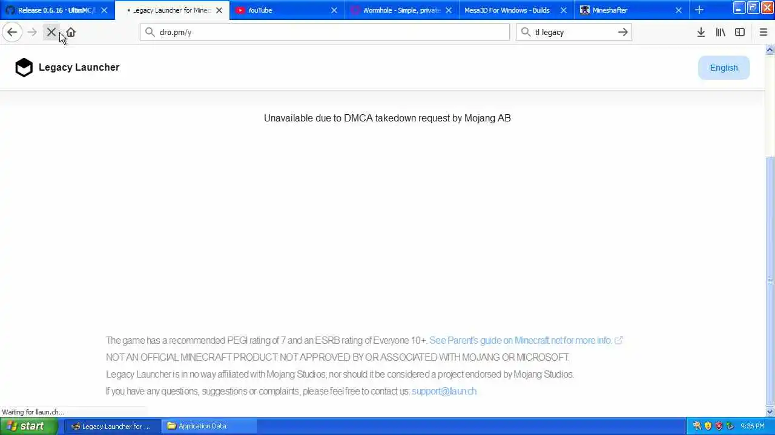Viewport: 775px width, 435px height.
Task: Click the address bar showing dro.pm/y
Action: pyautogui.click(x=325, y=32)
